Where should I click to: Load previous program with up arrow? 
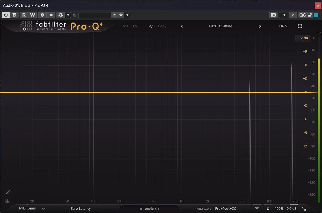pos(114,15)
